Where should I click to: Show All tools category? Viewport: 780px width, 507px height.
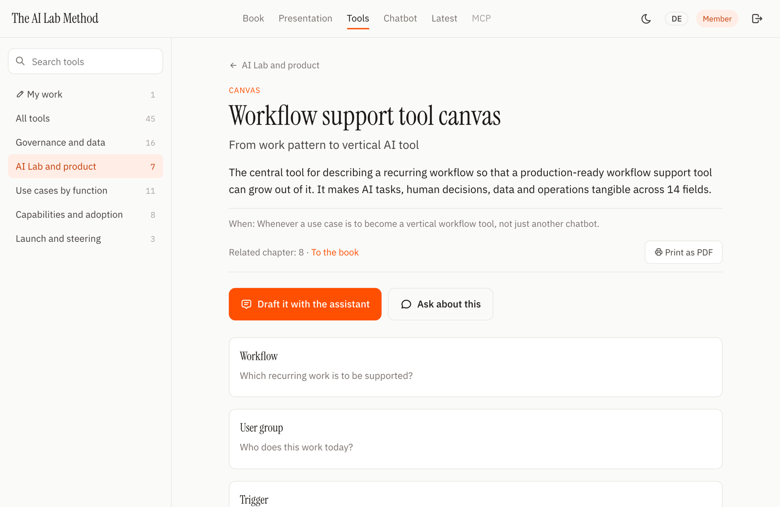[85, 118]
